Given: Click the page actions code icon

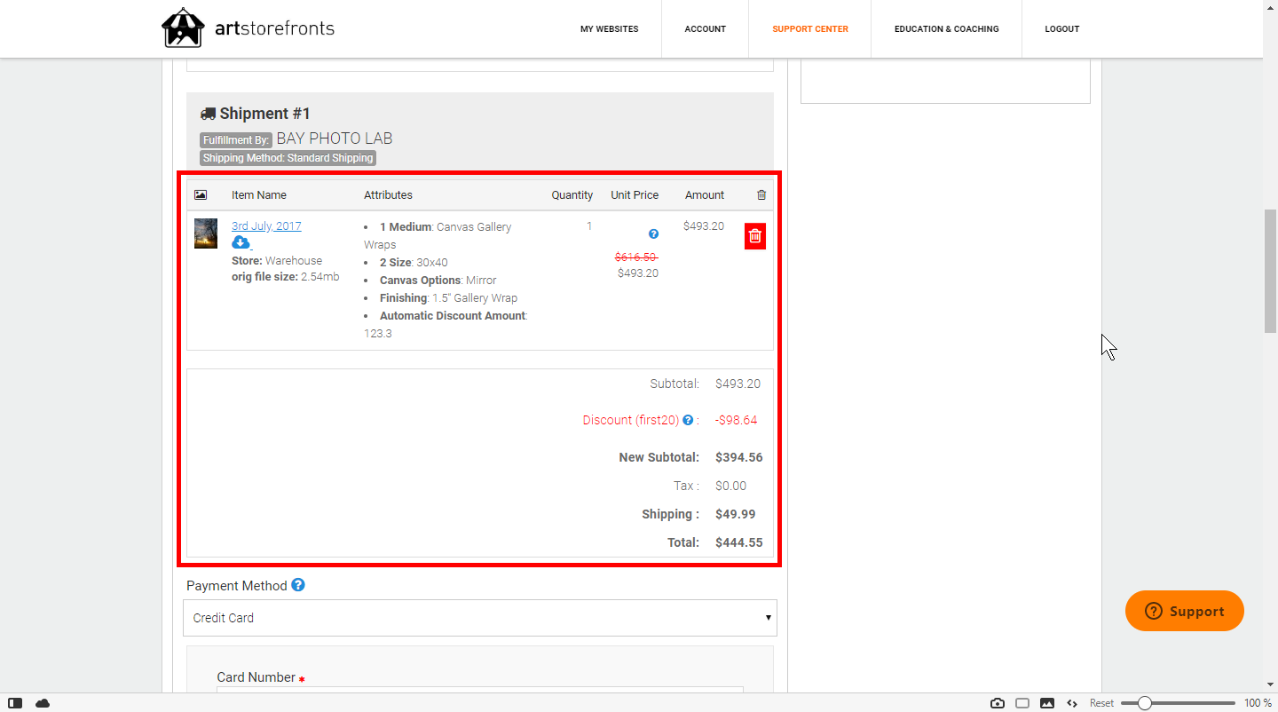Looking at the screenshot, I should tap(1072, 703).
